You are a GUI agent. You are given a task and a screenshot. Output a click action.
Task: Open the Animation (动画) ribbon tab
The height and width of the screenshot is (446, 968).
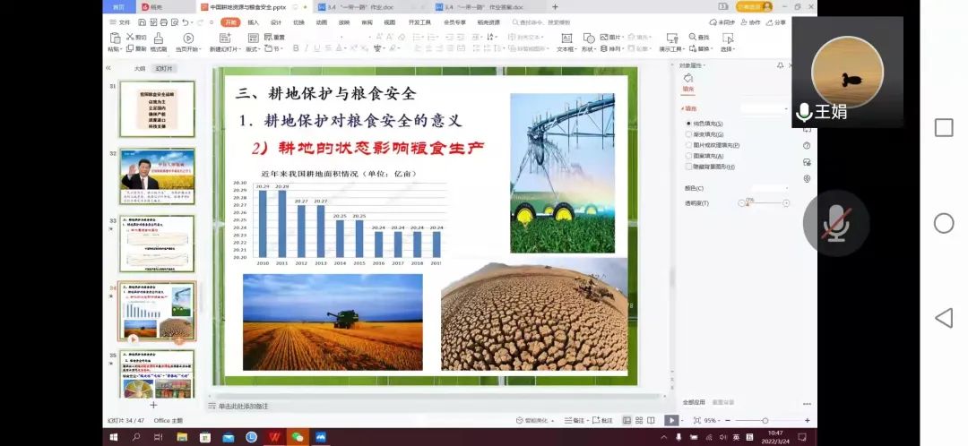coord(321,21)
